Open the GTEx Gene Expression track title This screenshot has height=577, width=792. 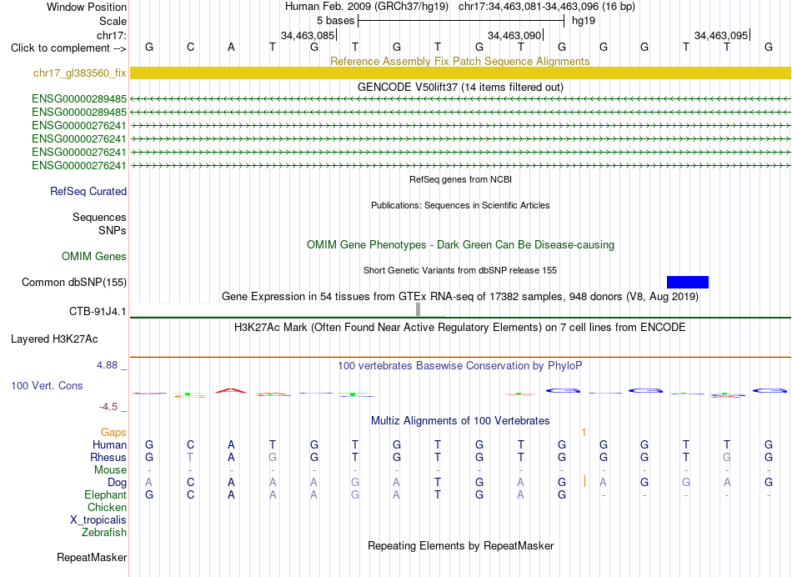click(460, 296)
